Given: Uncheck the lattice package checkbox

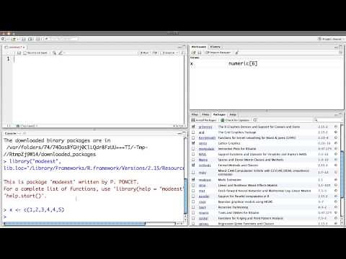Looking at the screenshot, I should click(x=193, y=143).
